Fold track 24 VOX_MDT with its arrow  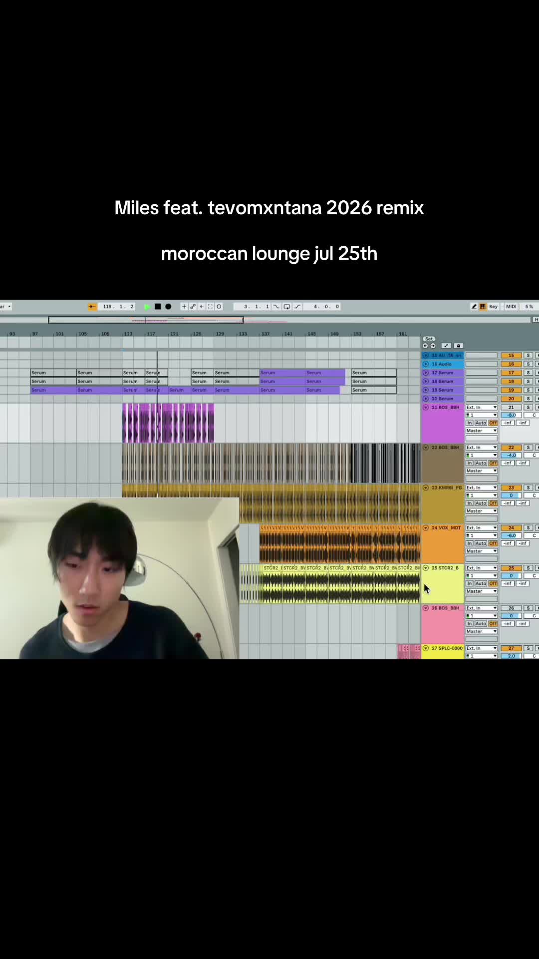click(426, 528)
